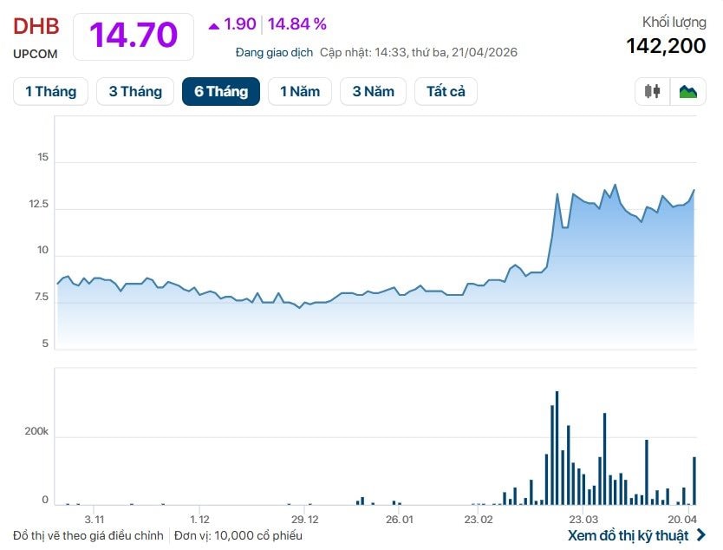The image size is (723, 550).
Task: Click the DHB ticker symbol
Action: click(x=36, y=27)
